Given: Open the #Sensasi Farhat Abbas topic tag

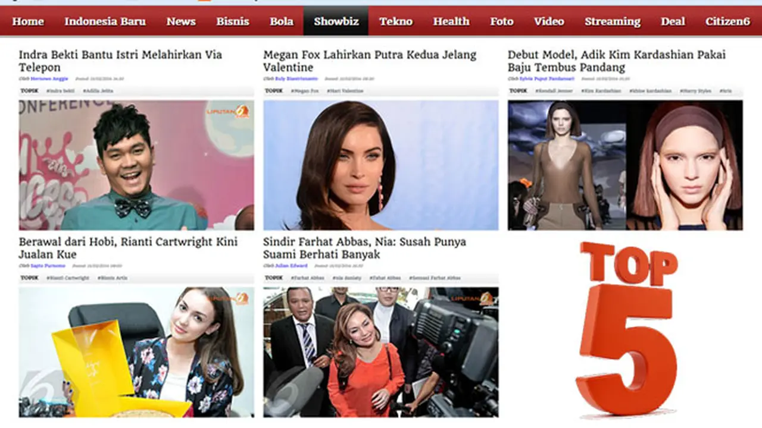Looking at the screenshot, I should tap(435, 278).
